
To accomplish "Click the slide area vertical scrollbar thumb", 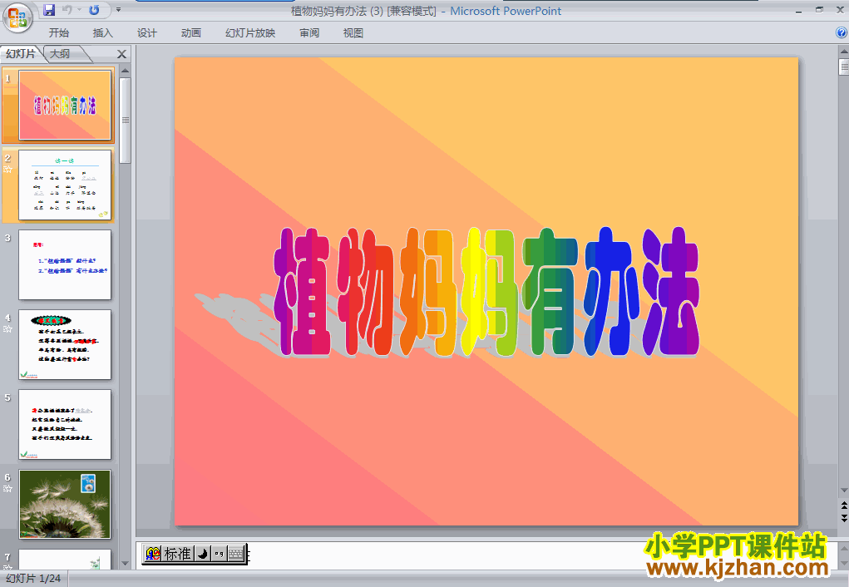I will [843, 67].
